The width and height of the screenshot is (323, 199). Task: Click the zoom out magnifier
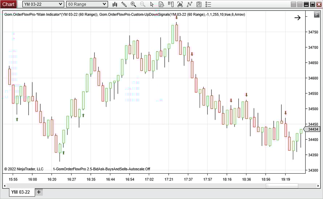click(x=143, y=4)
